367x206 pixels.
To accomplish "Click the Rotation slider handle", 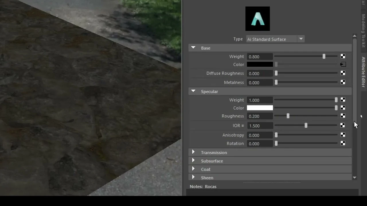I will (276, 143).
